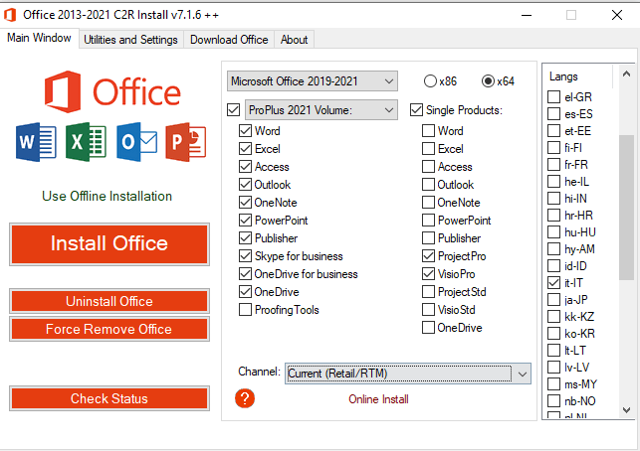Uncheck the it-IT language
Screen dimensions: 640x451
(553, 283)
